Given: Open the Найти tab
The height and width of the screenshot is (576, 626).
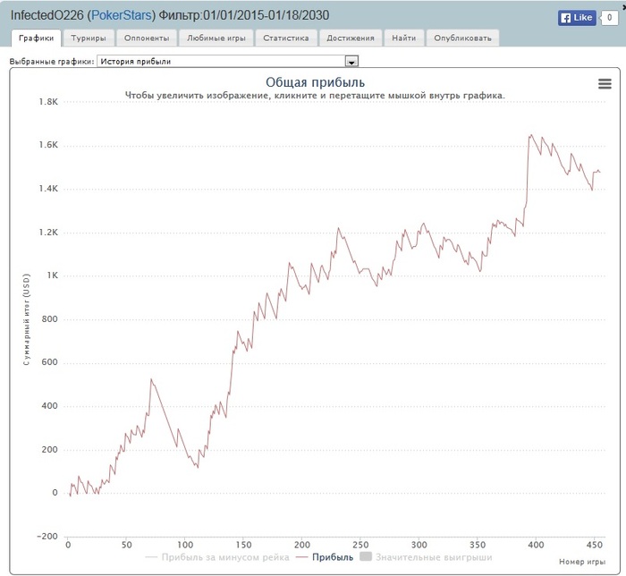Looking at the screenshot, I should click(x=403, y=38).
